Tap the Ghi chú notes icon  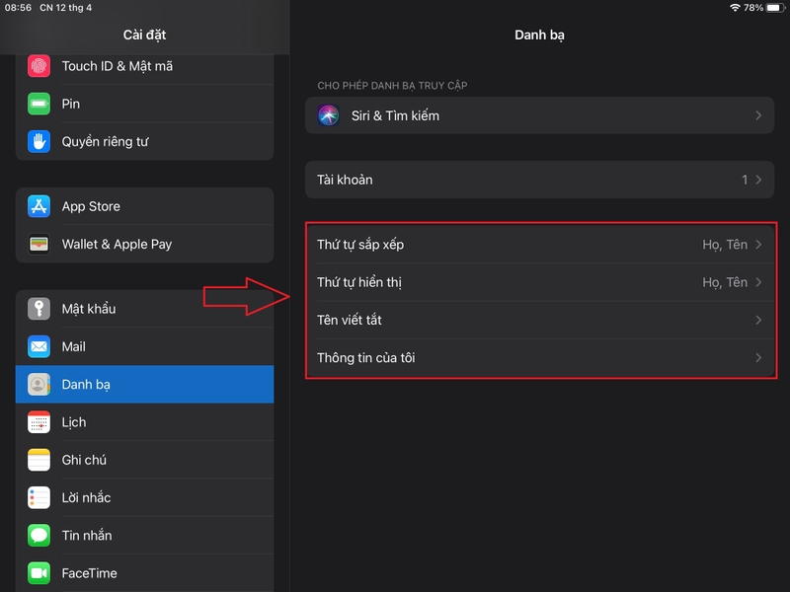pyautogui.click(x=39, y=460)
